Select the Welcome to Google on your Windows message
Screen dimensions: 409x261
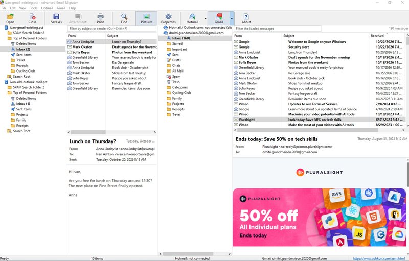pos(319,42)
